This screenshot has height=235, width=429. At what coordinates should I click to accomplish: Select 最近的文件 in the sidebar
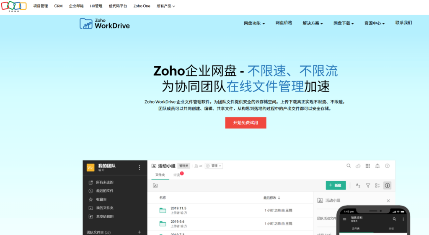(104, 191)
